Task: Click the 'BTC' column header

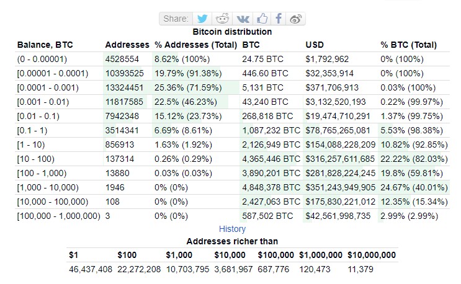Action: click(251, 45)
